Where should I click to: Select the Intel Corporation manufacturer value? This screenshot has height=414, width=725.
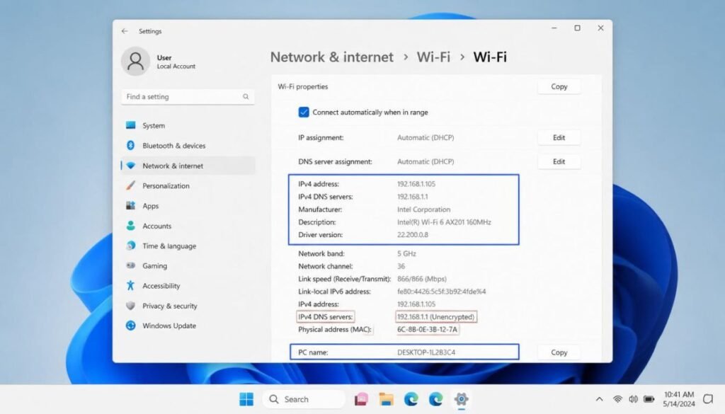point(423,209)
